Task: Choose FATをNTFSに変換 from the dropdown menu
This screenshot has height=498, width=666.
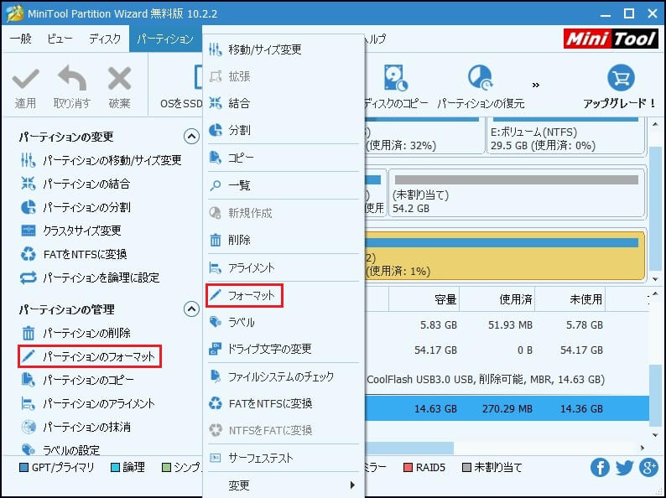Action: [x=284, y=403]
